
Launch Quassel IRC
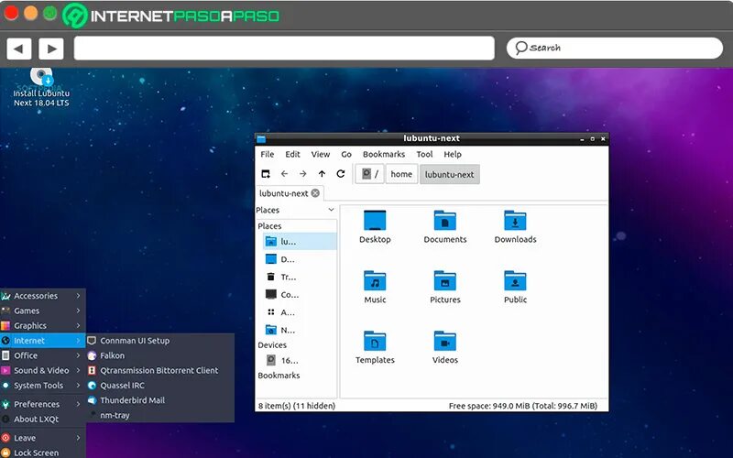160,386
